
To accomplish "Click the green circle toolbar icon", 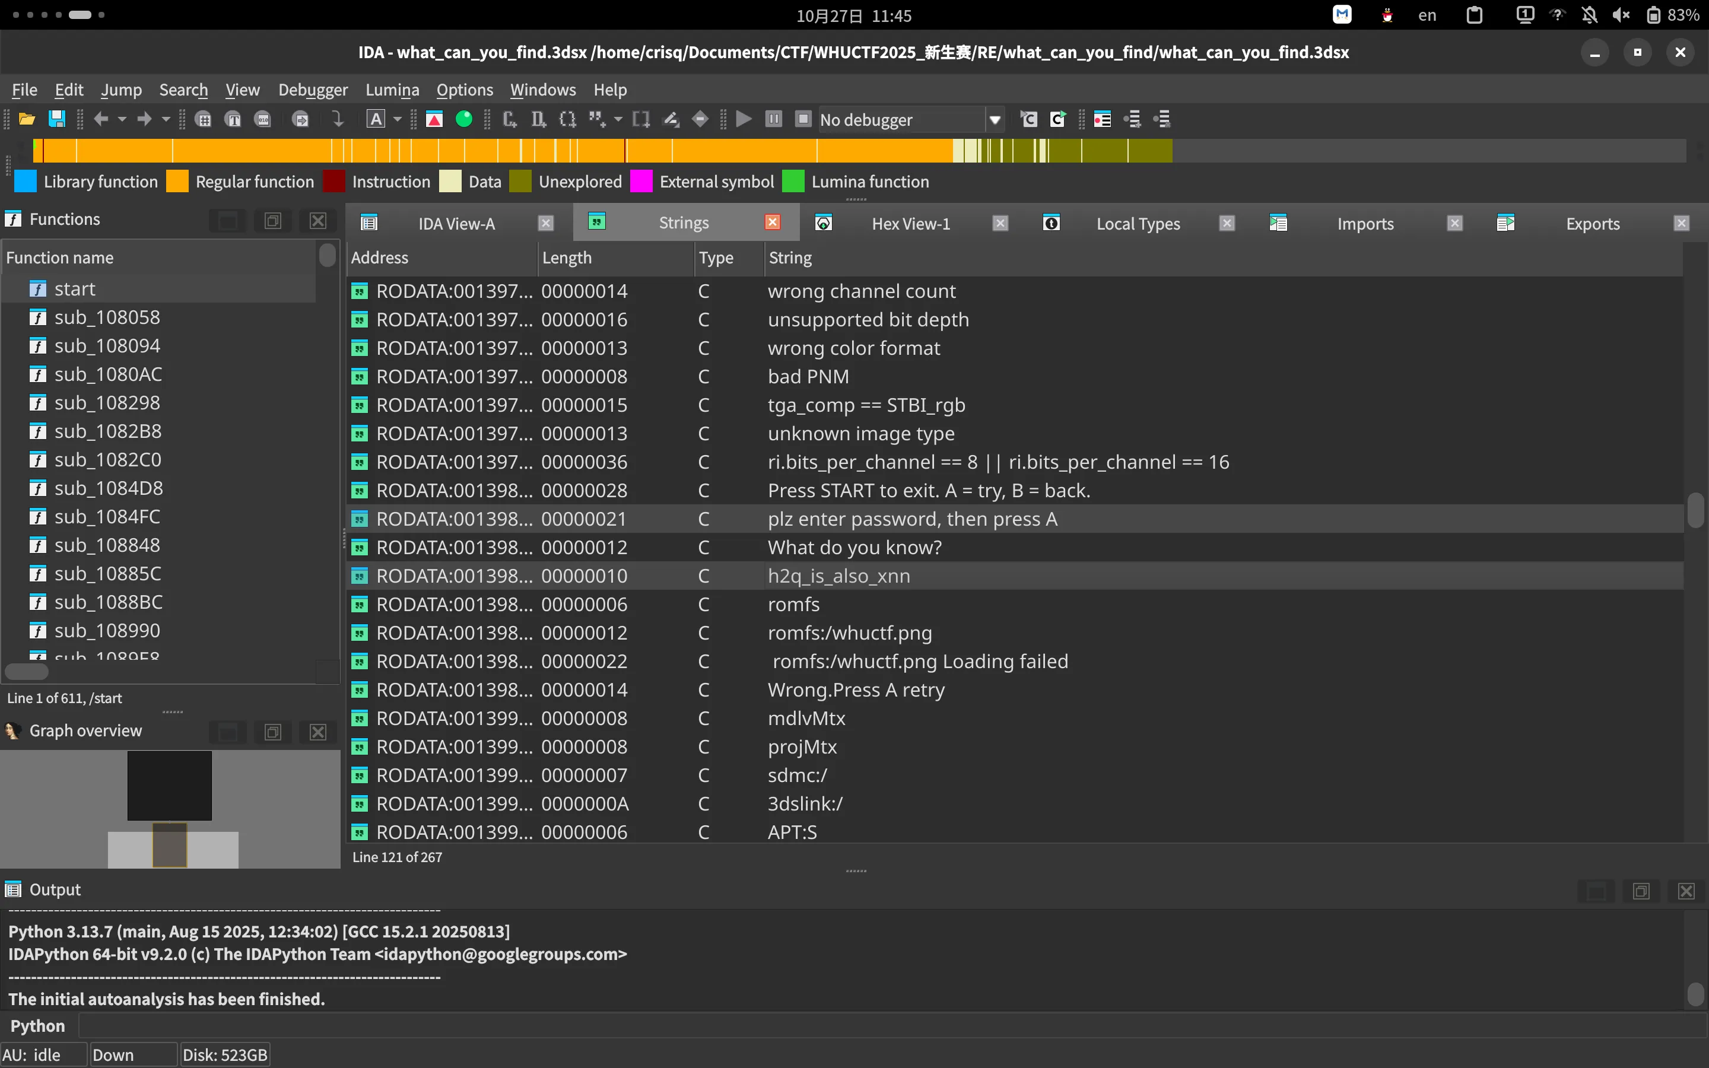I will point(464,119).
